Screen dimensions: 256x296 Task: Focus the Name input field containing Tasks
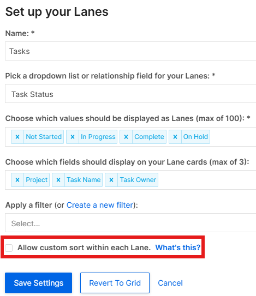pyautogui.click(x=130, y=51)
